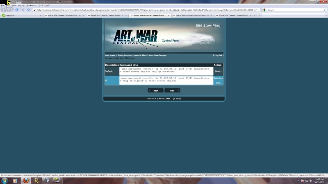The image size is (328, 184).
Task: Reload the page with the refresh icon
Action: pyautogui.click(x=17, y=10)
